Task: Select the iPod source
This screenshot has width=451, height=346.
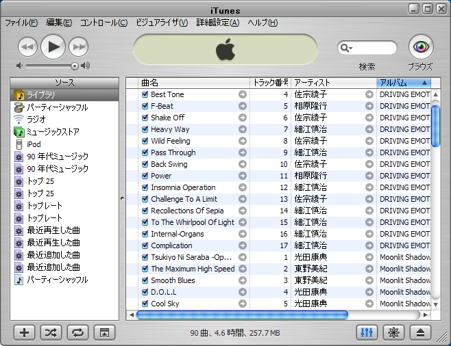Action: click(64, 144)
